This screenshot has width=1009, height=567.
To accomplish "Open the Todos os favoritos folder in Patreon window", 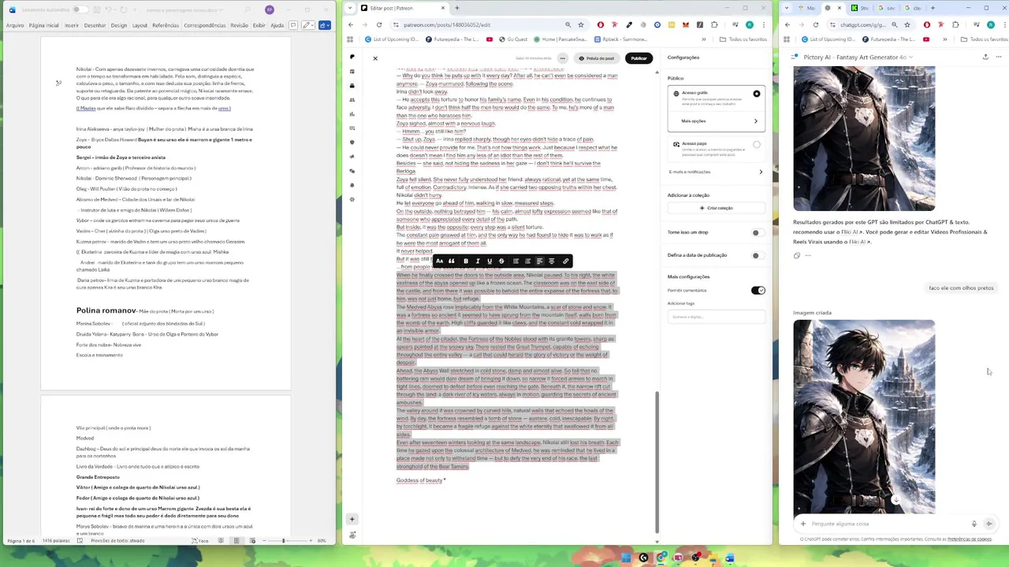I will pos(743,39).
